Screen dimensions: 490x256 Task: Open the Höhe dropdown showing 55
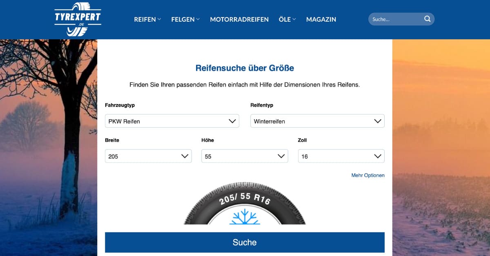[245, 156]
